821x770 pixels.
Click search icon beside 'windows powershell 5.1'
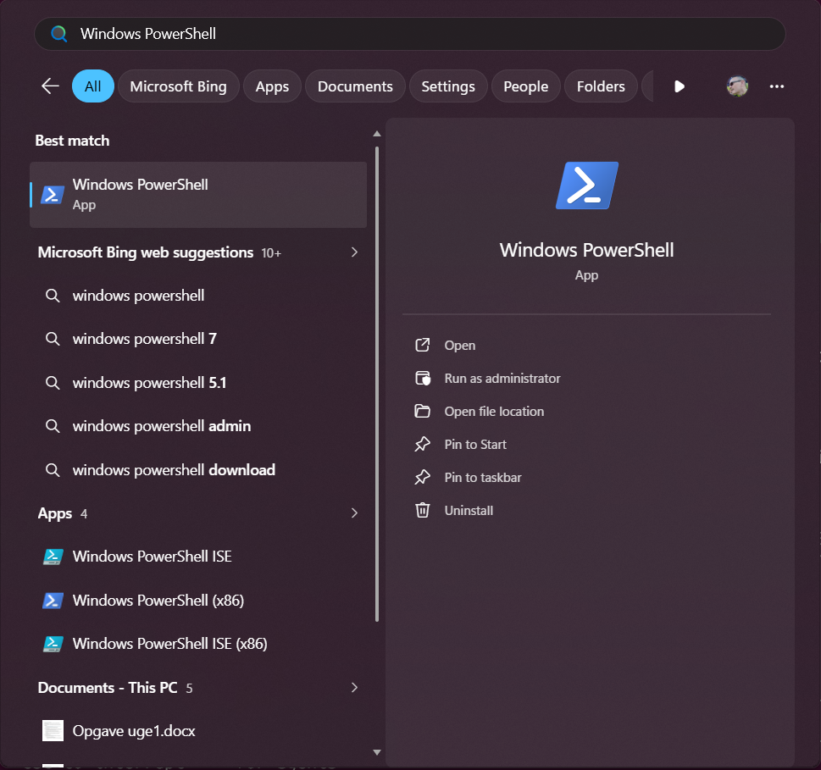(53, 383)
